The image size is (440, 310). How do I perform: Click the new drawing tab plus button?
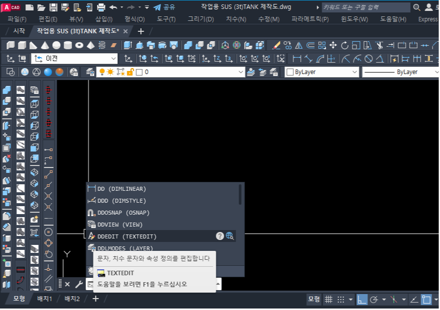click(x=141, y=31)
